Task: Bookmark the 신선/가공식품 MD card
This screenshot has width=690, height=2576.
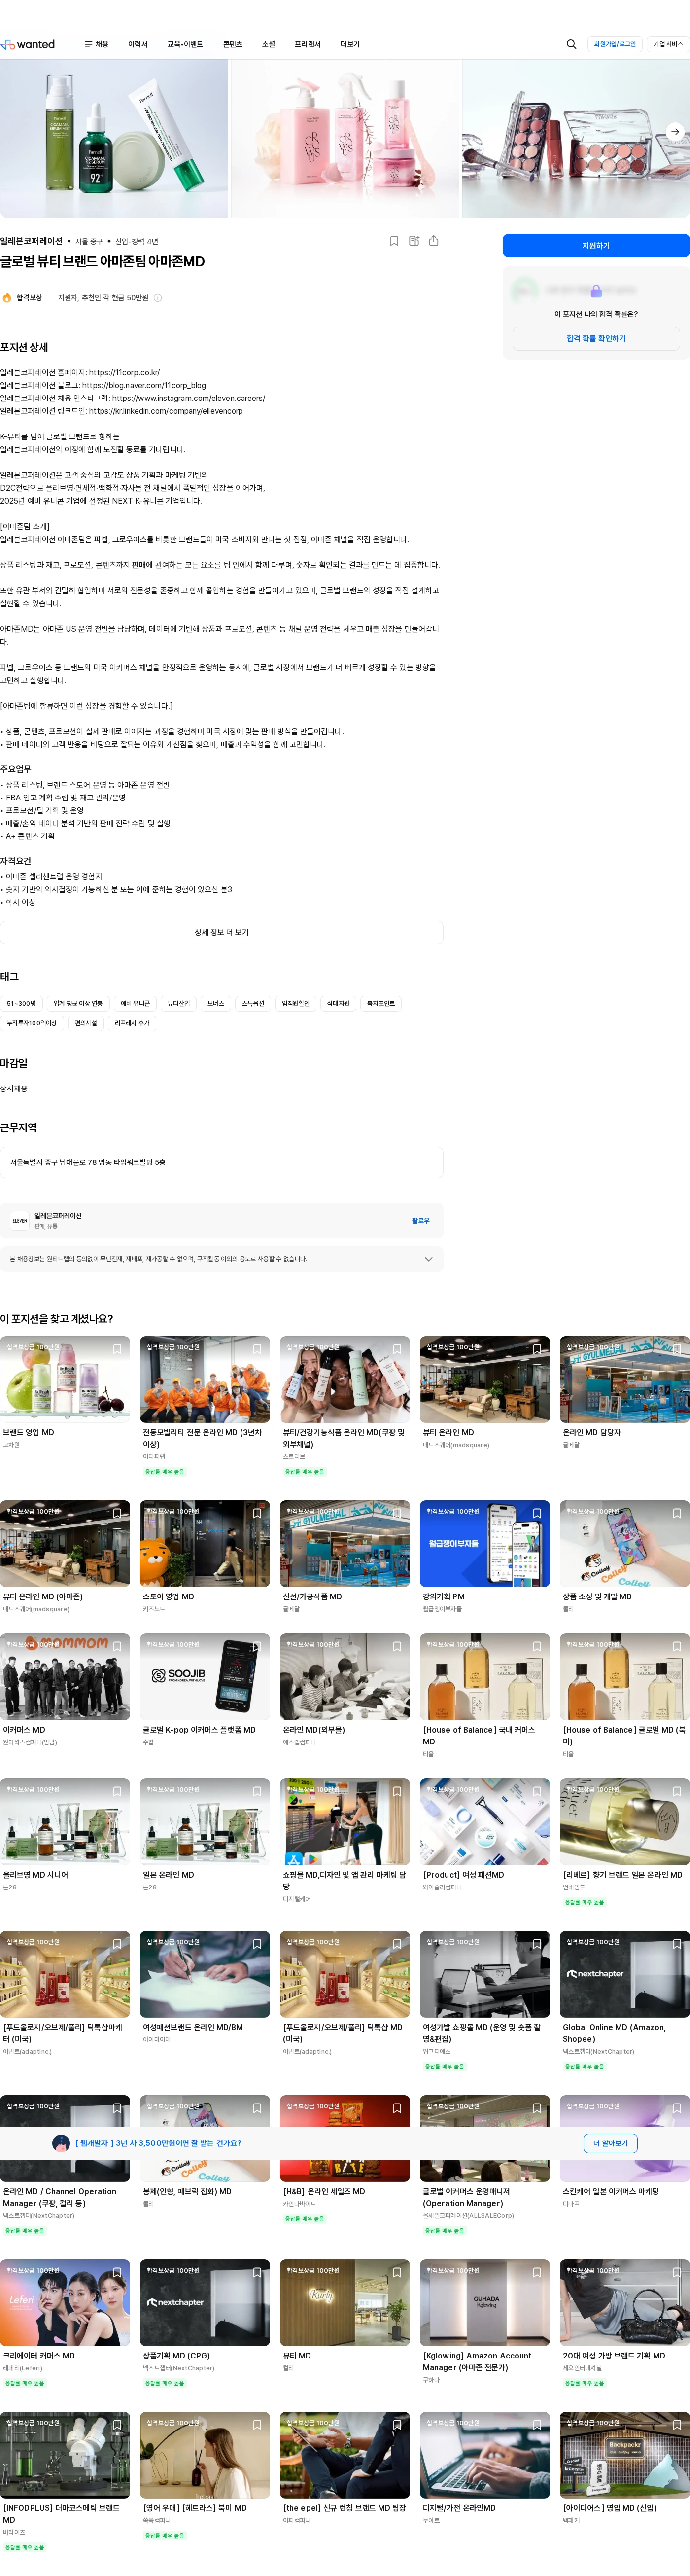Action: pyautogui.click(x=397, y=1513)
